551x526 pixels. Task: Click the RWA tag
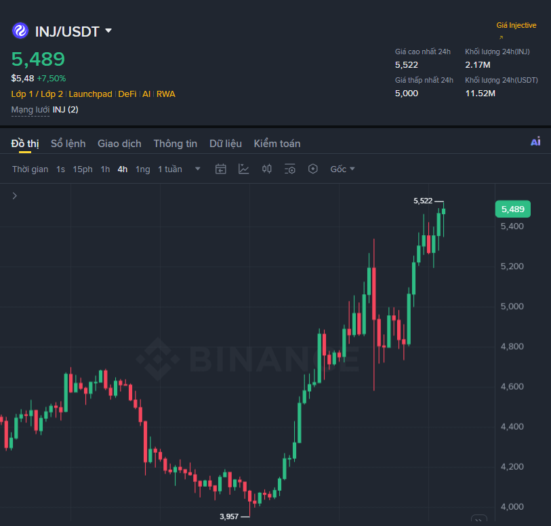coord(165,94)
